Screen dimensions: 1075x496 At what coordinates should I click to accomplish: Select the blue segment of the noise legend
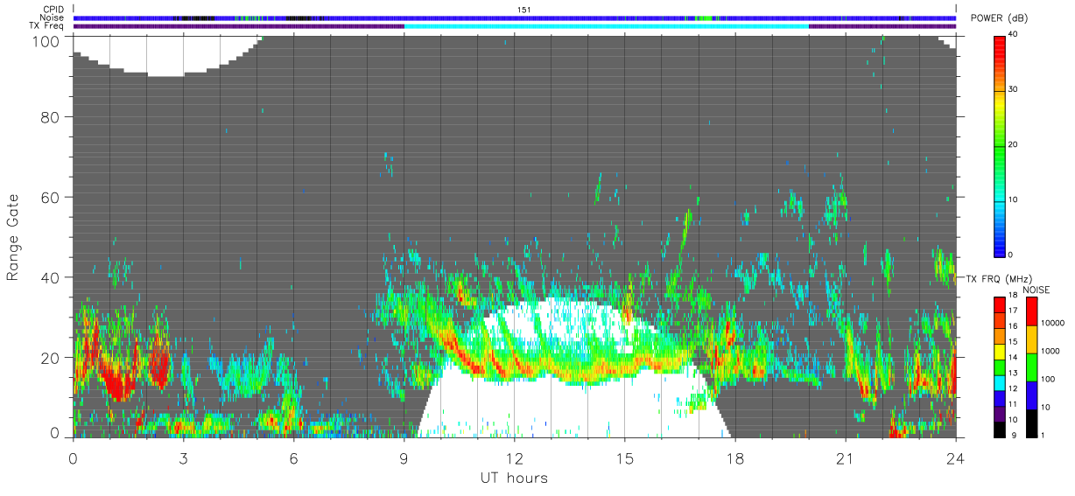[1030, 395]
